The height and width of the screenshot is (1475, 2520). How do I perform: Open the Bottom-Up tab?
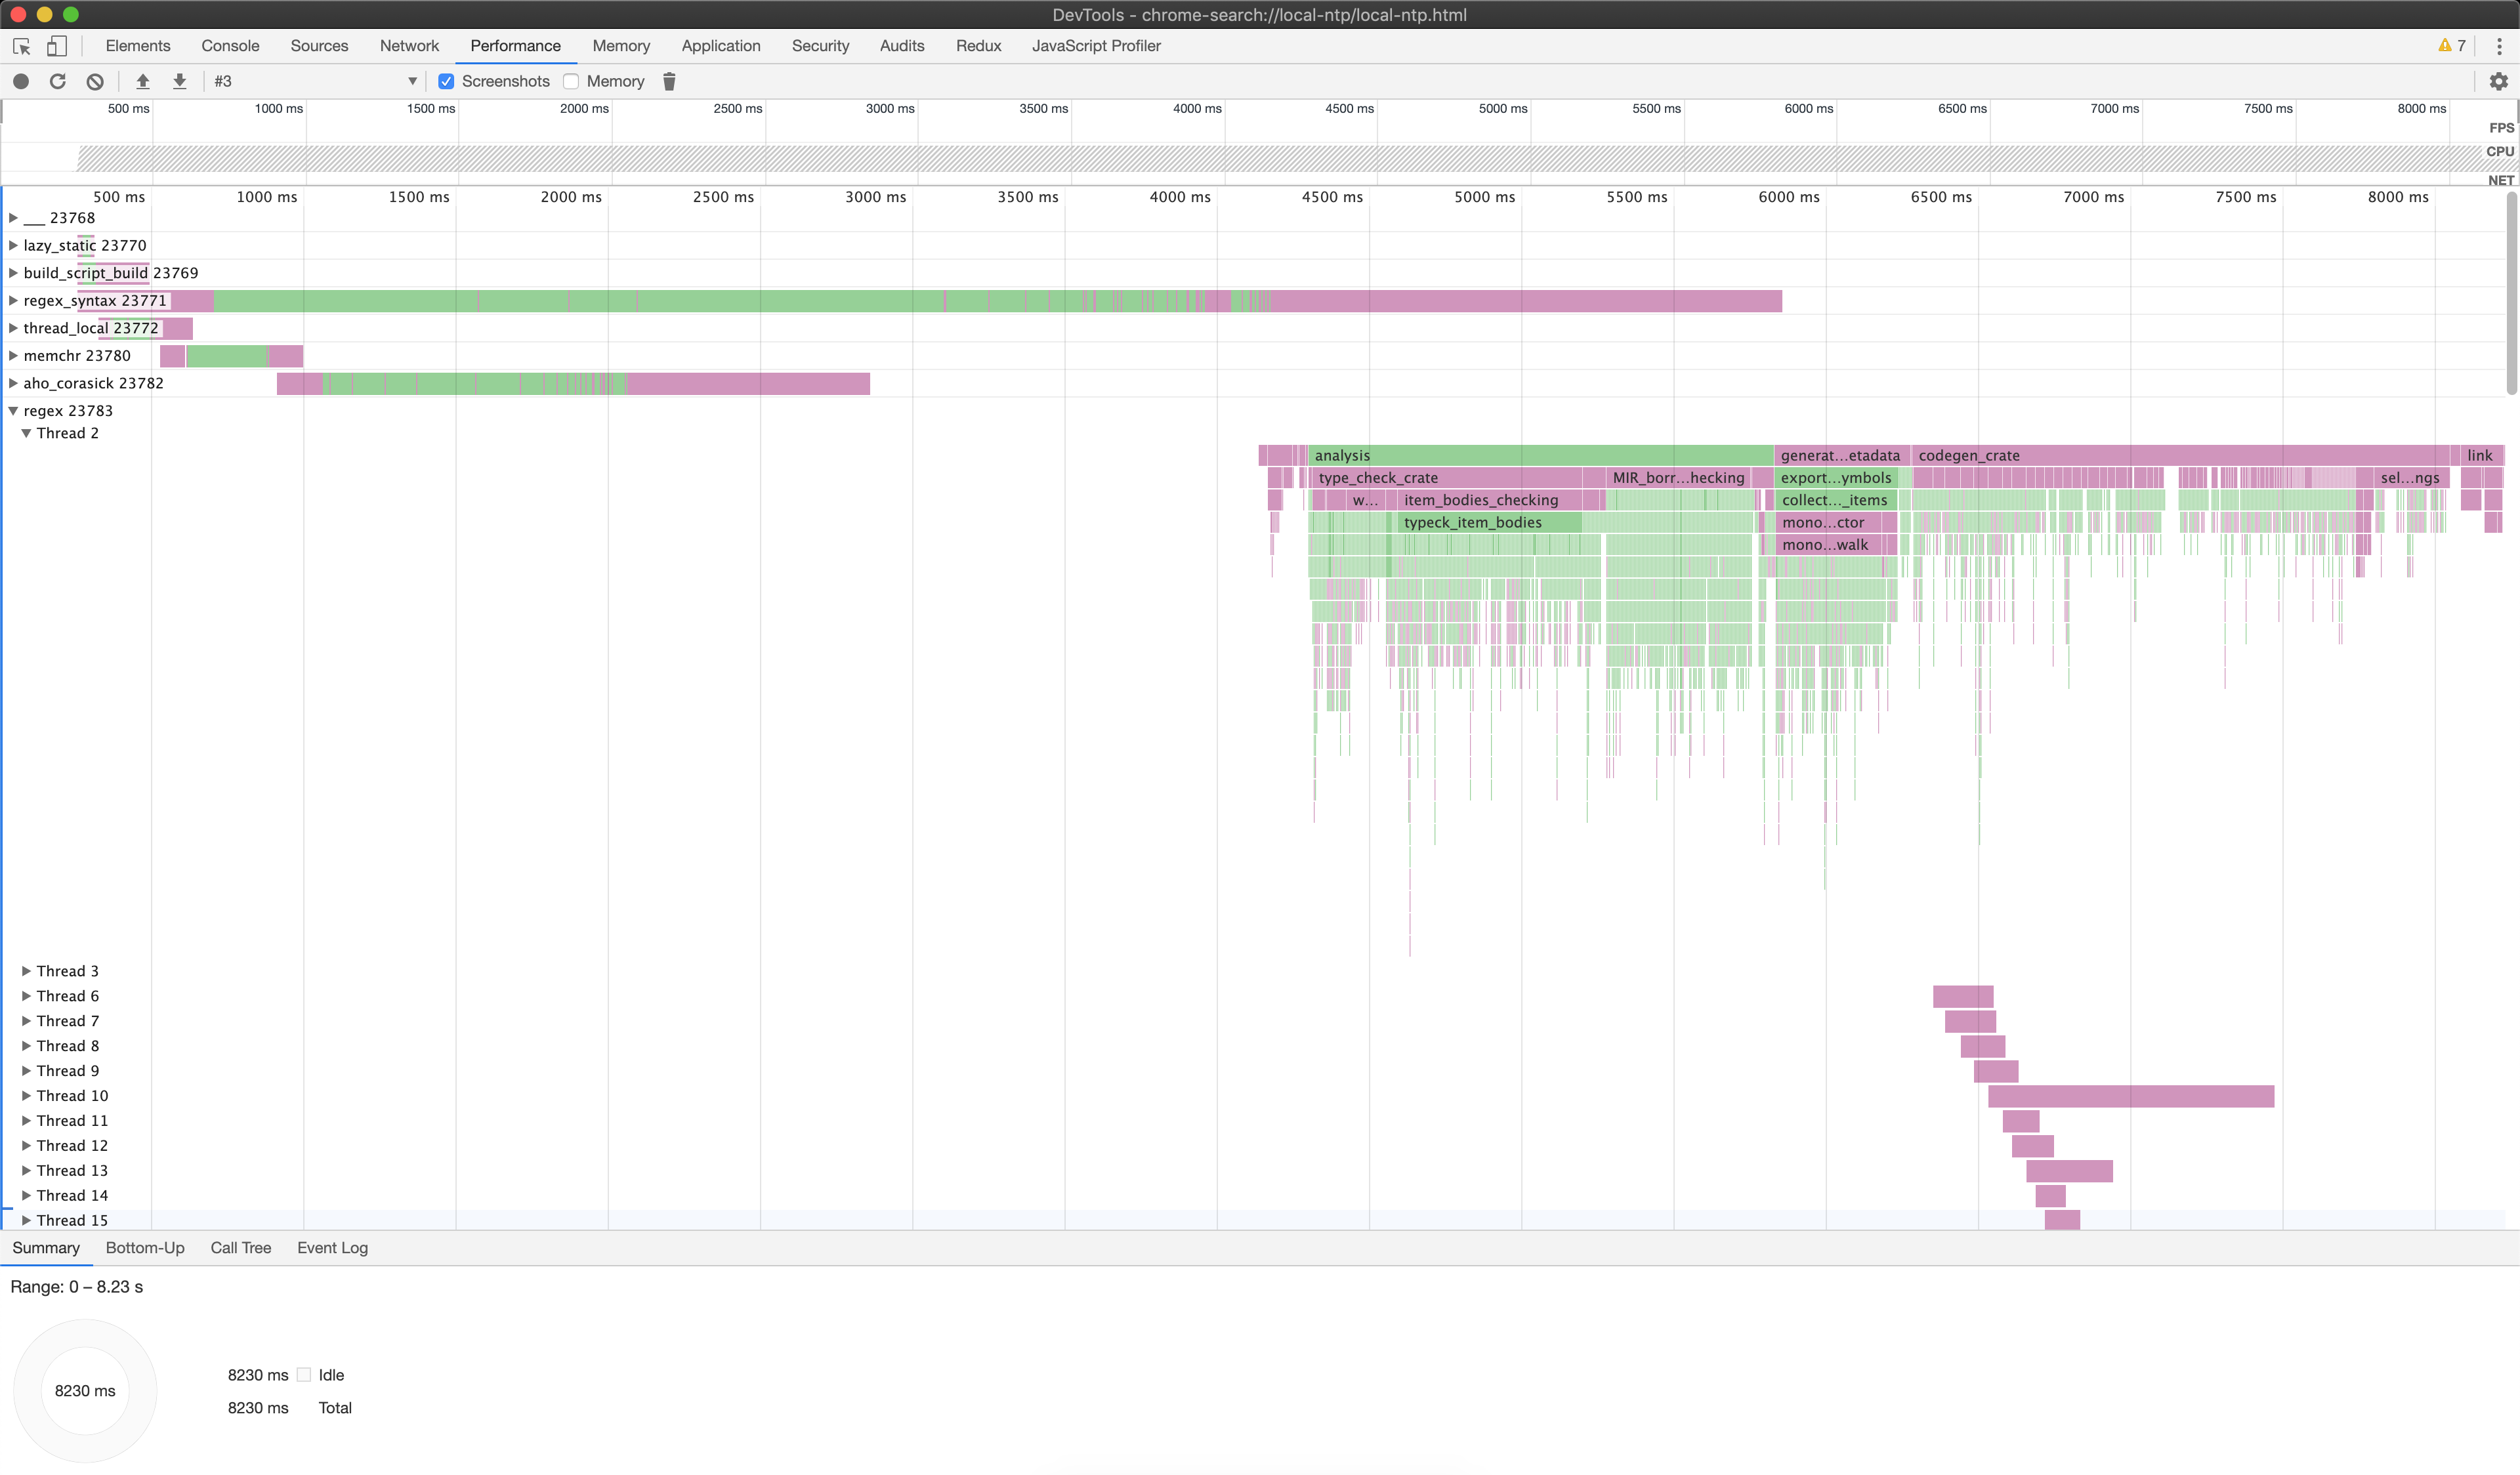pyautogui.click(x=145, y=1248)
